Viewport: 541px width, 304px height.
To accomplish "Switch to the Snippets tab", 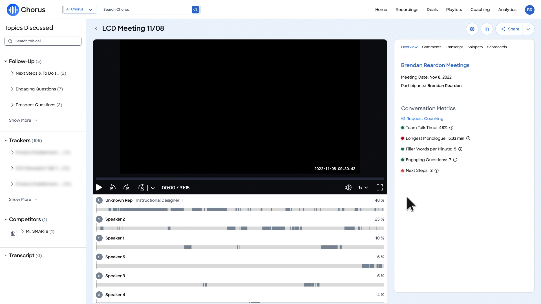I will point(475,47).
